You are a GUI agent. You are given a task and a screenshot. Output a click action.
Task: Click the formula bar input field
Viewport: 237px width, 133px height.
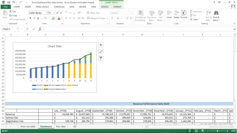point(139,29)
